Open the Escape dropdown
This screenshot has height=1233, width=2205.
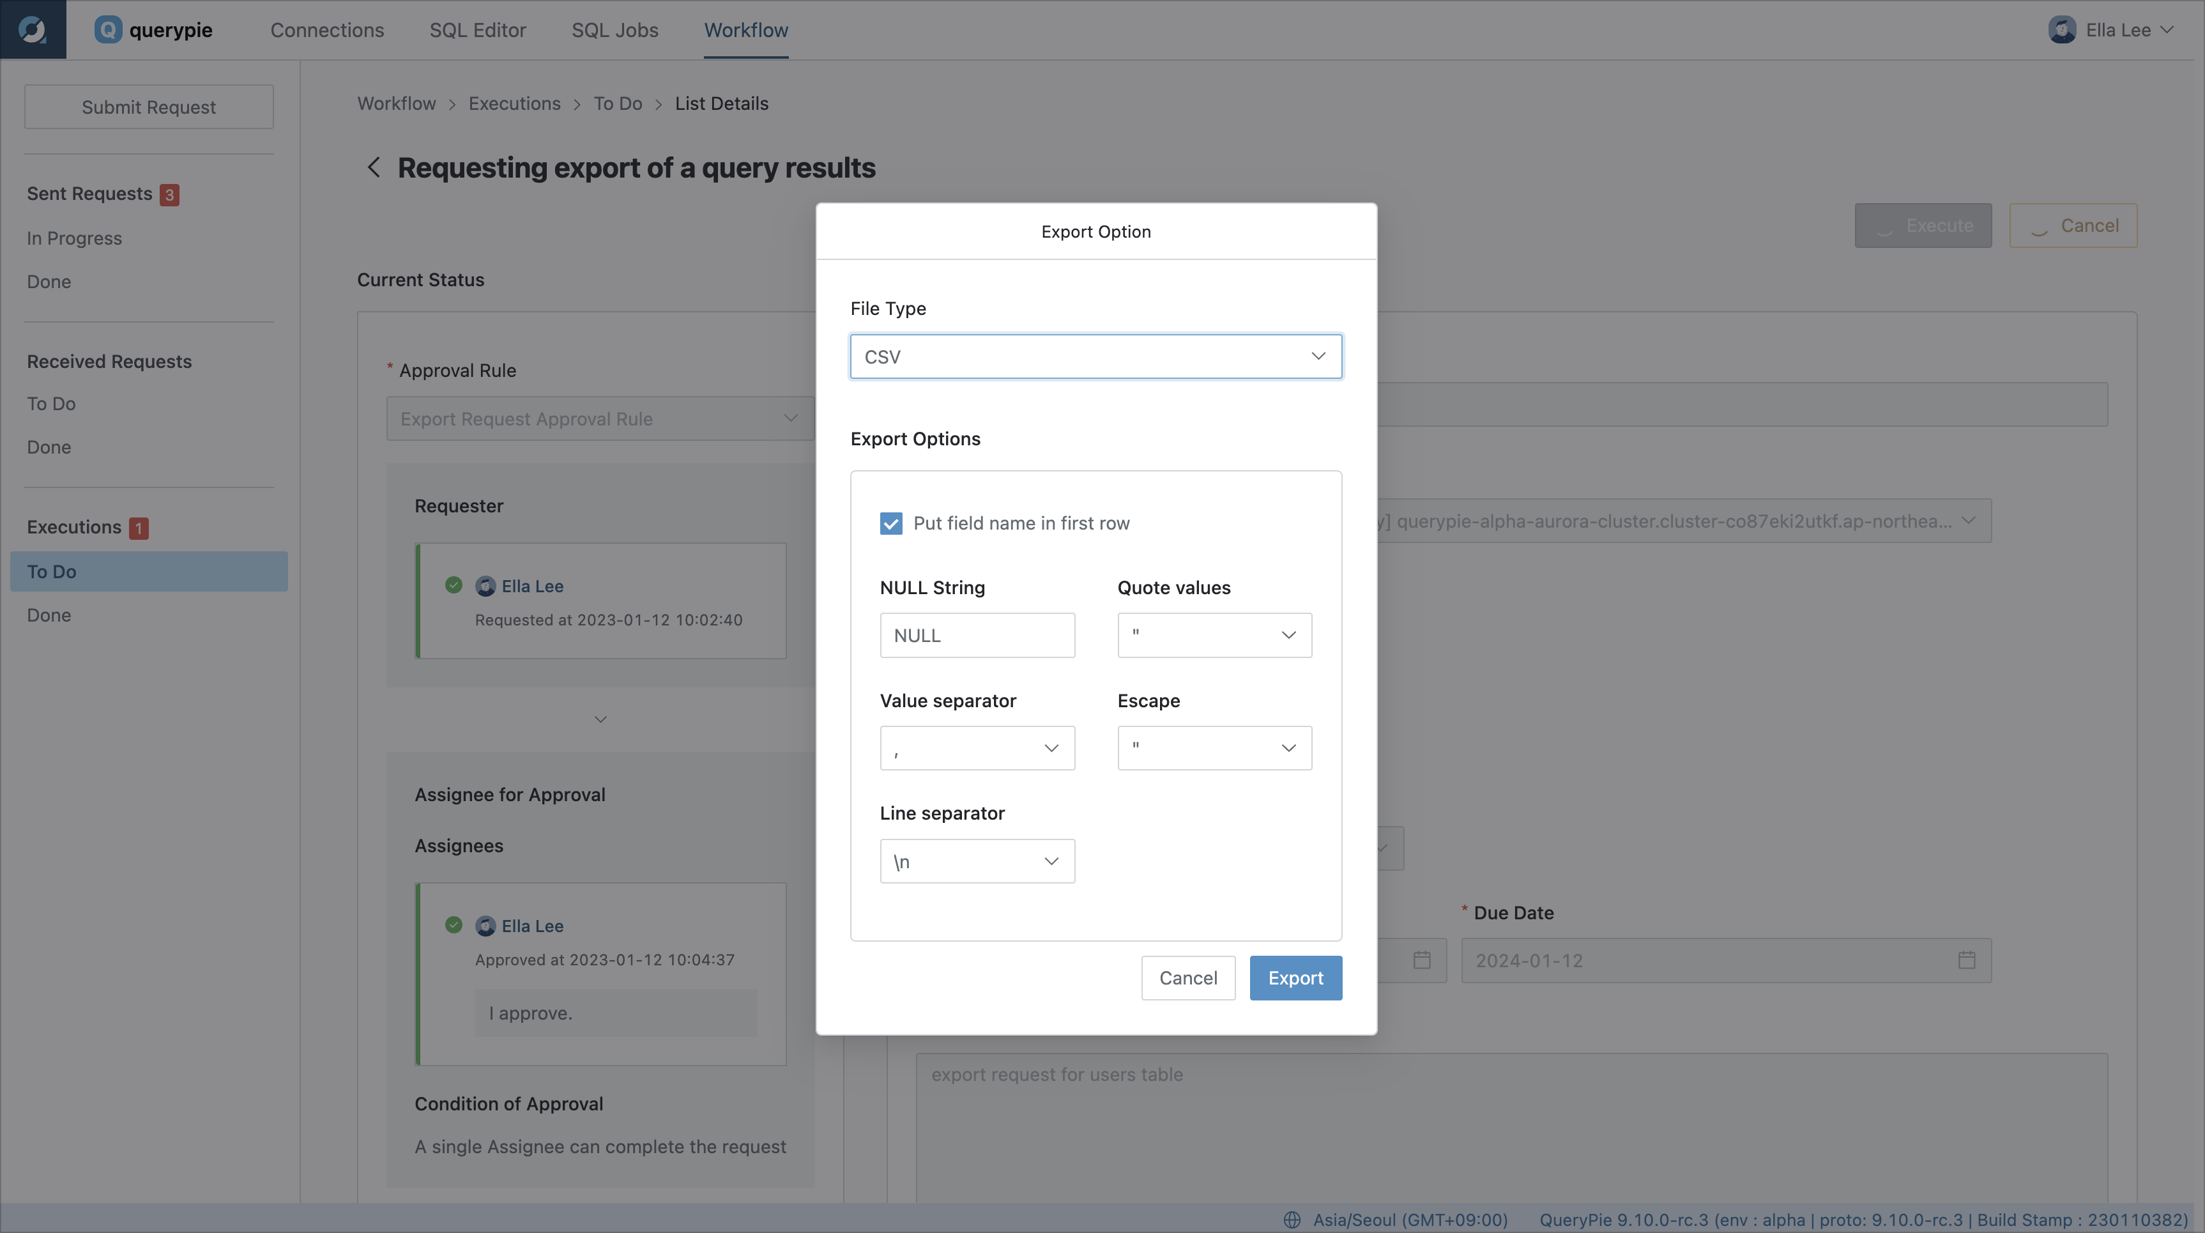[x=1215, y=748]
